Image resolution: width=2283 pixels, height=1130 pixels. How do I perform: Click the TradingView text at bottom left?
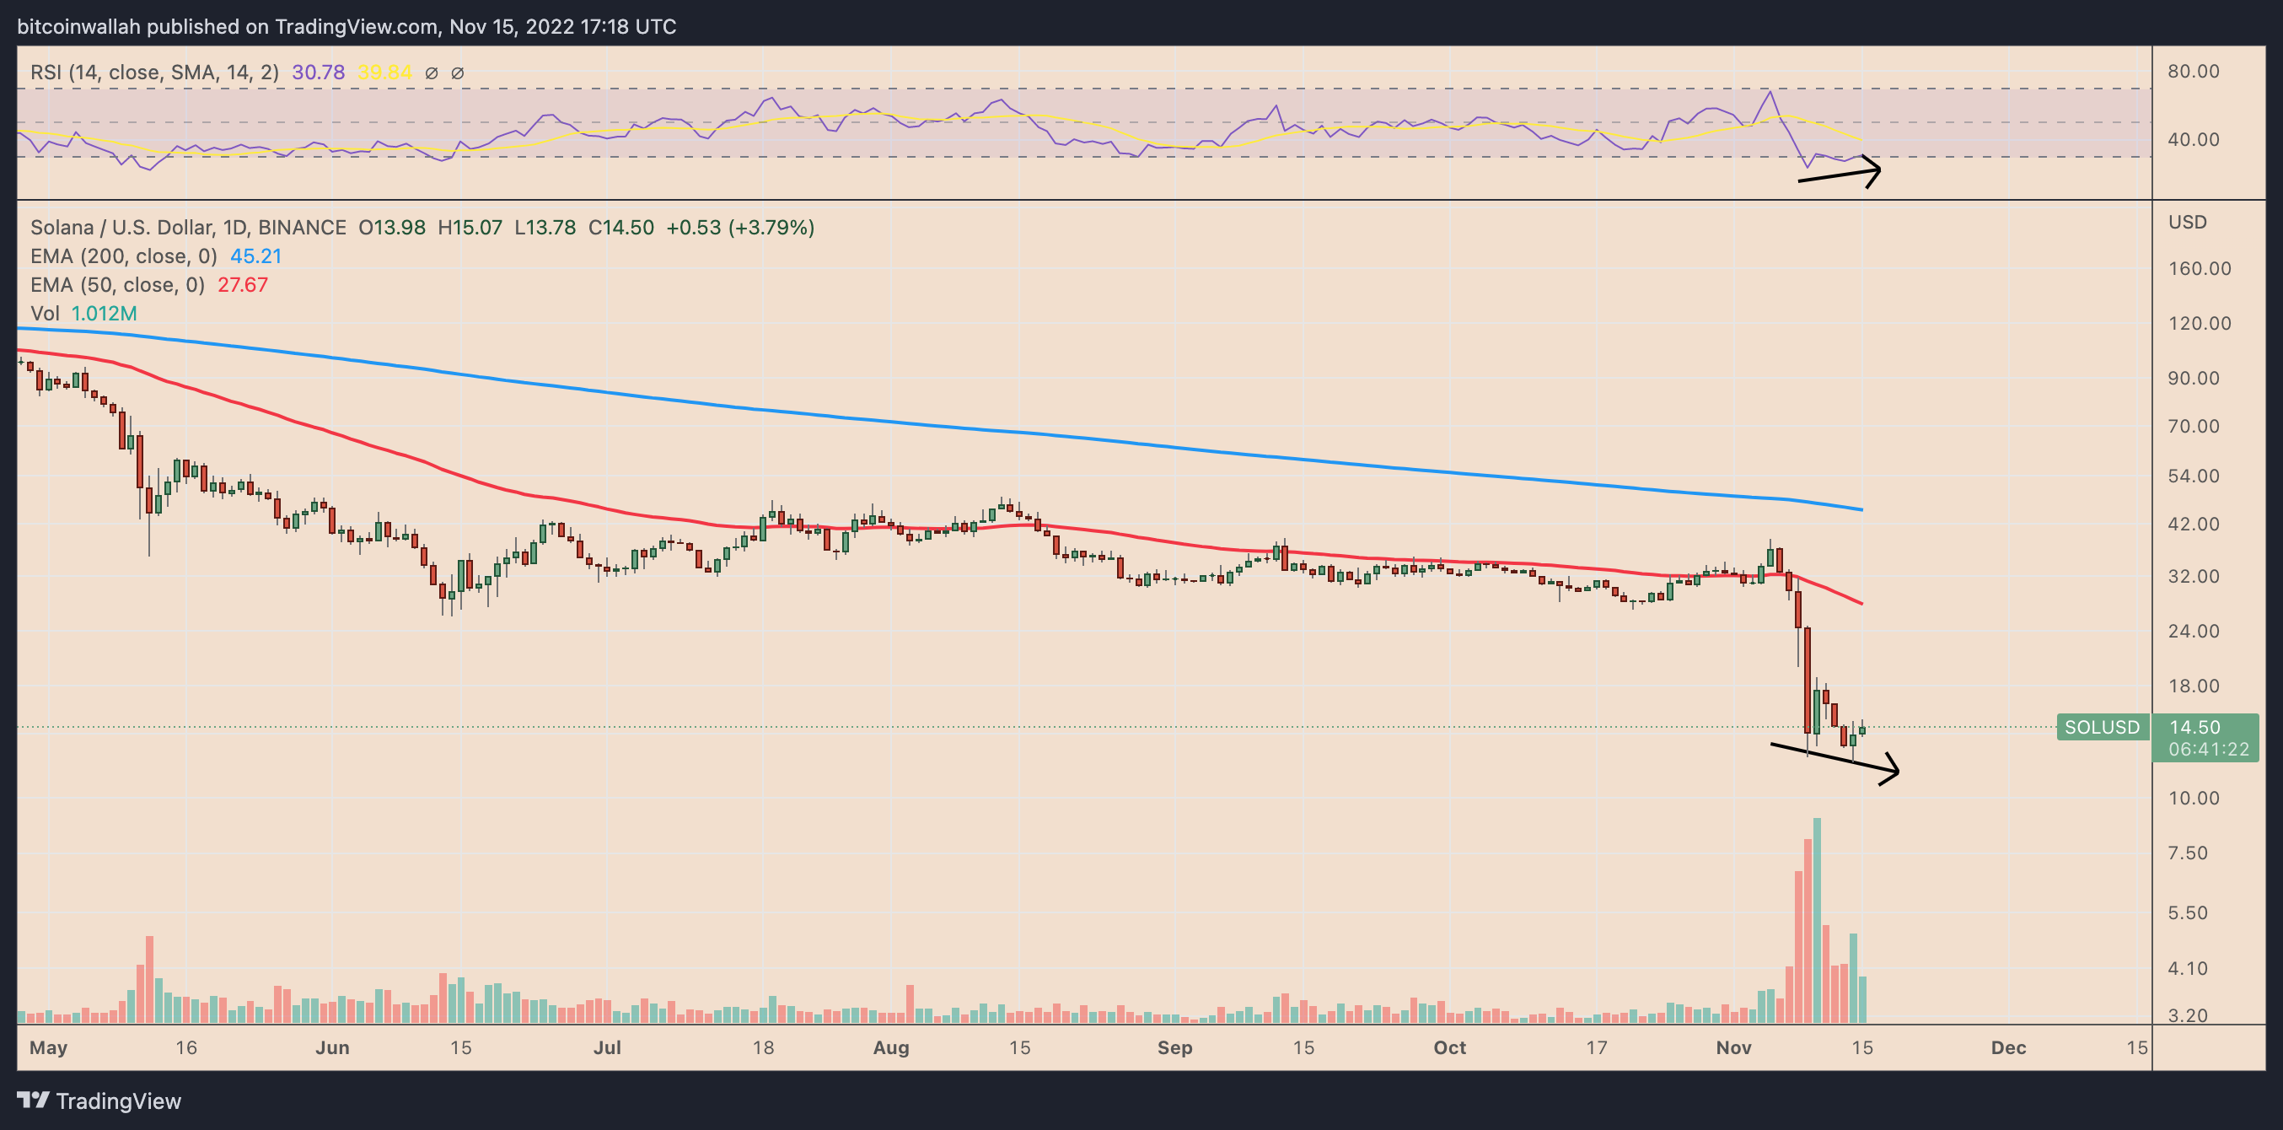coord(118,1100)
